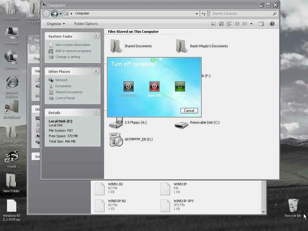This screenshot has height=231, width=308.
Task: Click the green Restart icon
Action: point(180,86)
